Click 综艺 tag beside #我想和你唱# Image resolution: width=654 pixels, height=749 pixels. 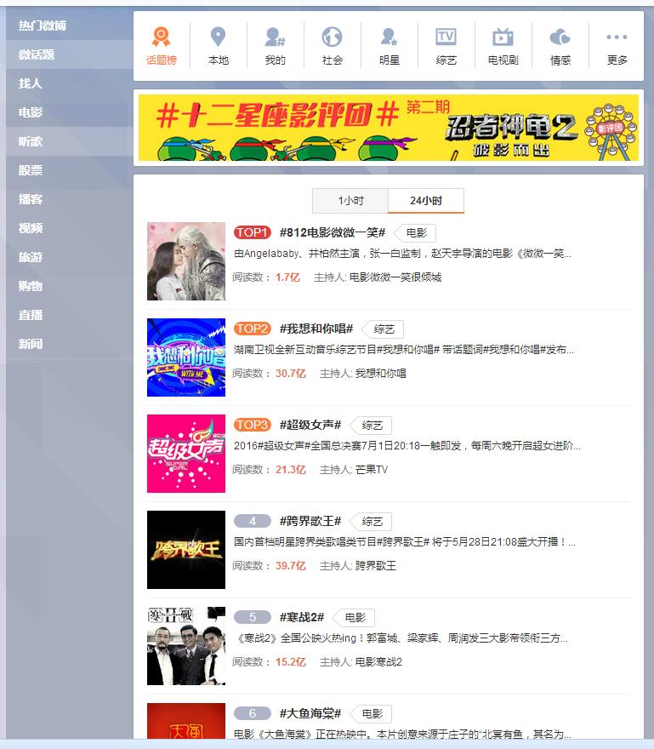tap(384, 329)
